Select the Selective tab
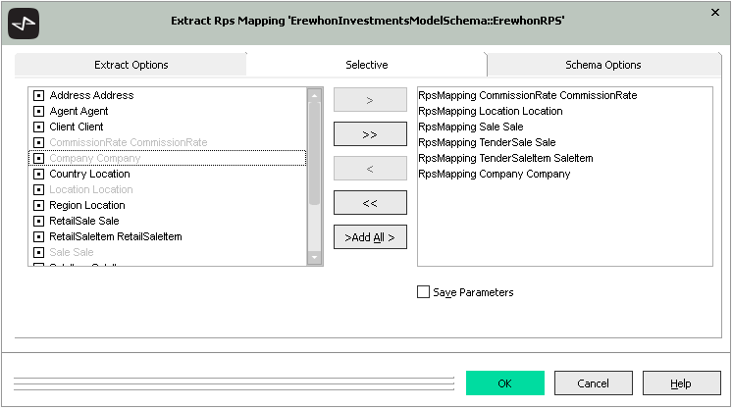732x408 pixels. (x=366, y=65)
